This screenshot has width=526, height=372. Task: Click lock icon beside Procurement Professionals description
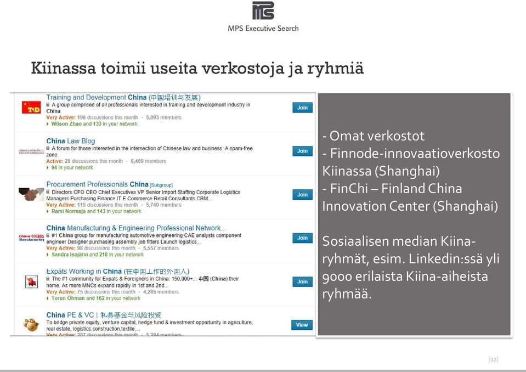pyautogui.click(x=48, y=192)
